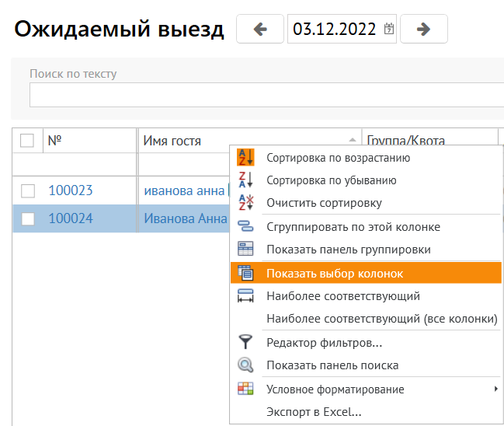Expand Условное форматирование submenu arrow
Viewport: 504px width, 426px height.
[x=496, y=389]
